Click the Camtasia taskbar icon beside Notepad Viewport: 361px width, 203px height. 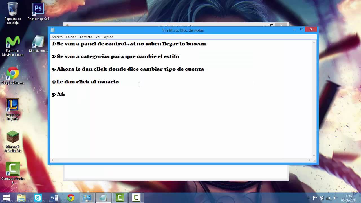tap(120, 198)
